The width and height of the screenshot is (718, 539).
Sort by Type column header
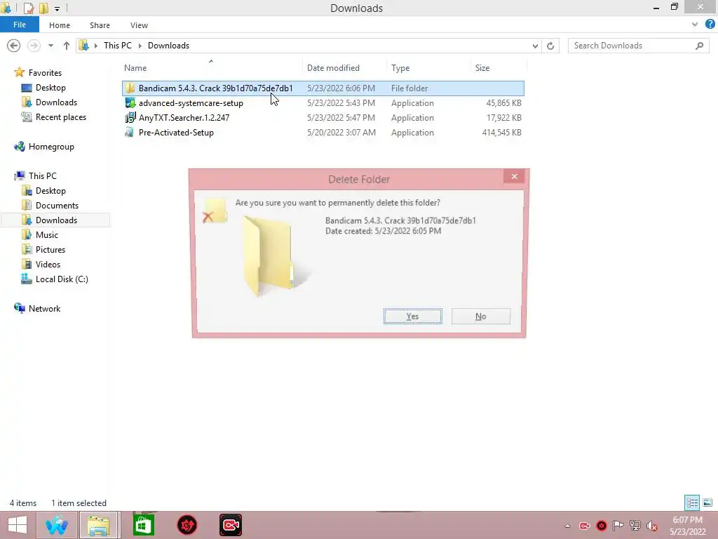click(x=400, y=68)
